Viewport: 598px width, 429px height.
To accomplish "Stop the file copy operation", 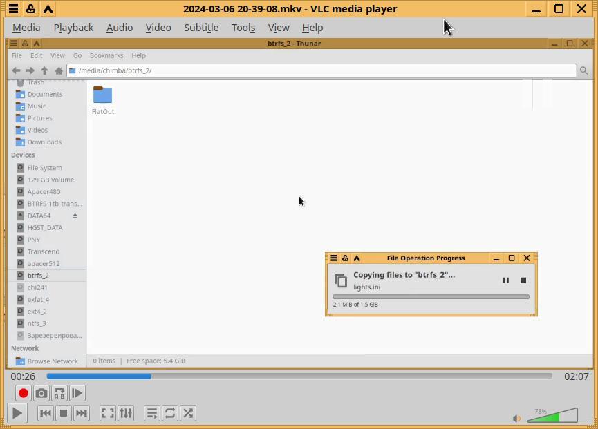I will click(523, 280).
